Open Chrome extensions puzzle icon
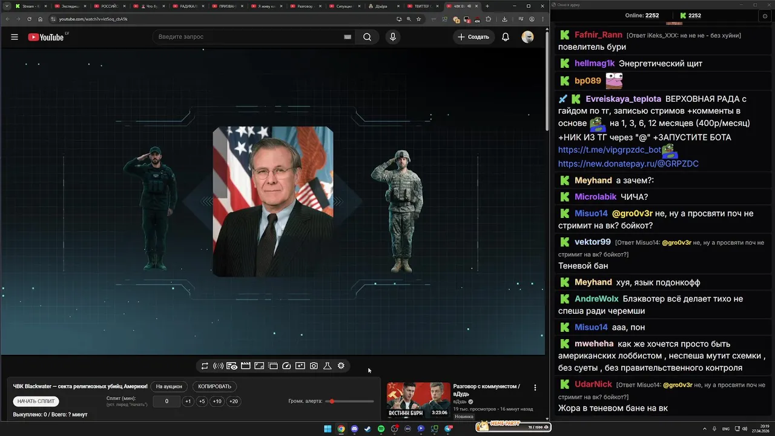 (489, 19)
